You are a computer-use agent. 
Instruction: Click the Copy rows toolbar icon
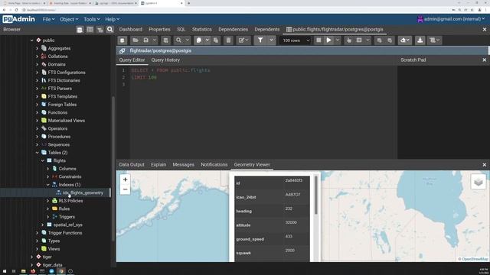(199, 40)
